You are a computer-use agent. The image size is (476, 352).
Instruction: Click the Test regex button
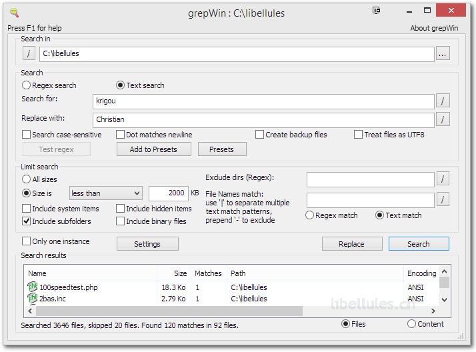[x=57, y=149]
